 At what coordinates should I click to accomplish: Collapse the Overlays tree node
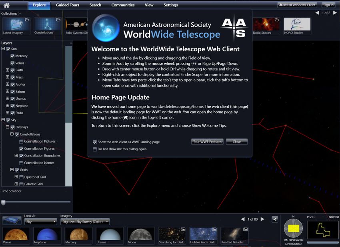point(8,127)
